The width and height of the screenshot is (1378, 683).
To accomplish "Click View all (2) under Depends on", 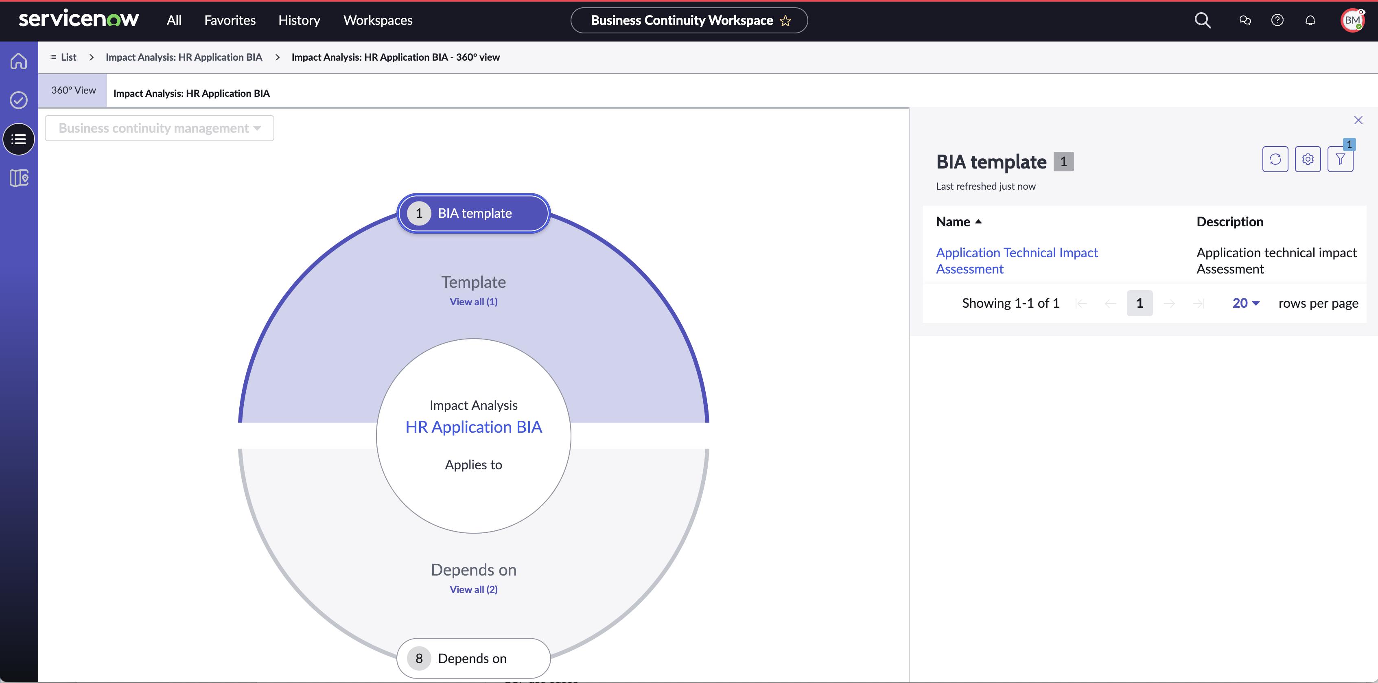I will 473,589.
